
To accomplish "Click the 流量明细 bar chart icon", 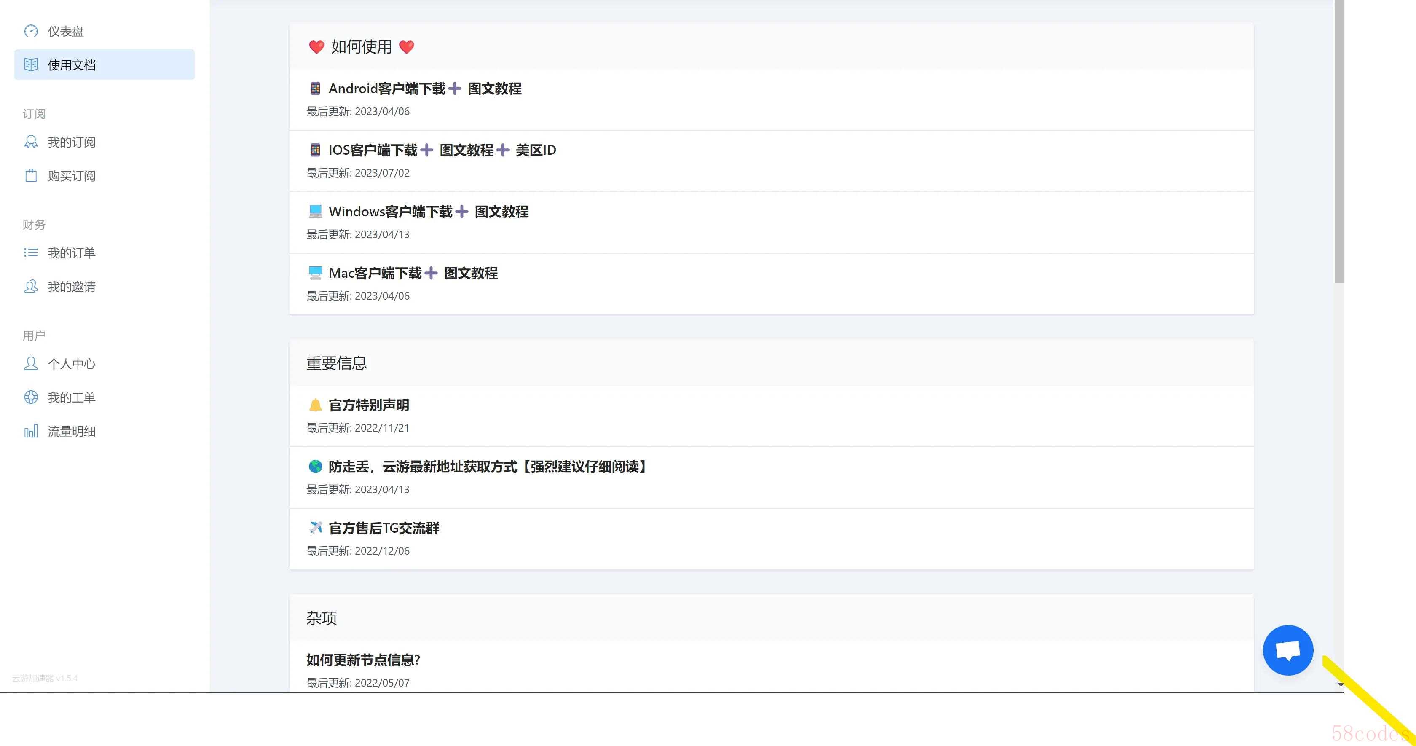I will click(x=31, y=431).
